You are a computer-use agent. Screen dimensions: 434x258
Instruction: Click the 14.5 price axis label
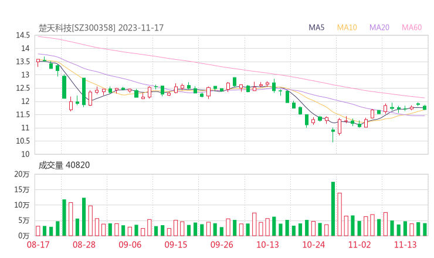click(x=23, y=35)
